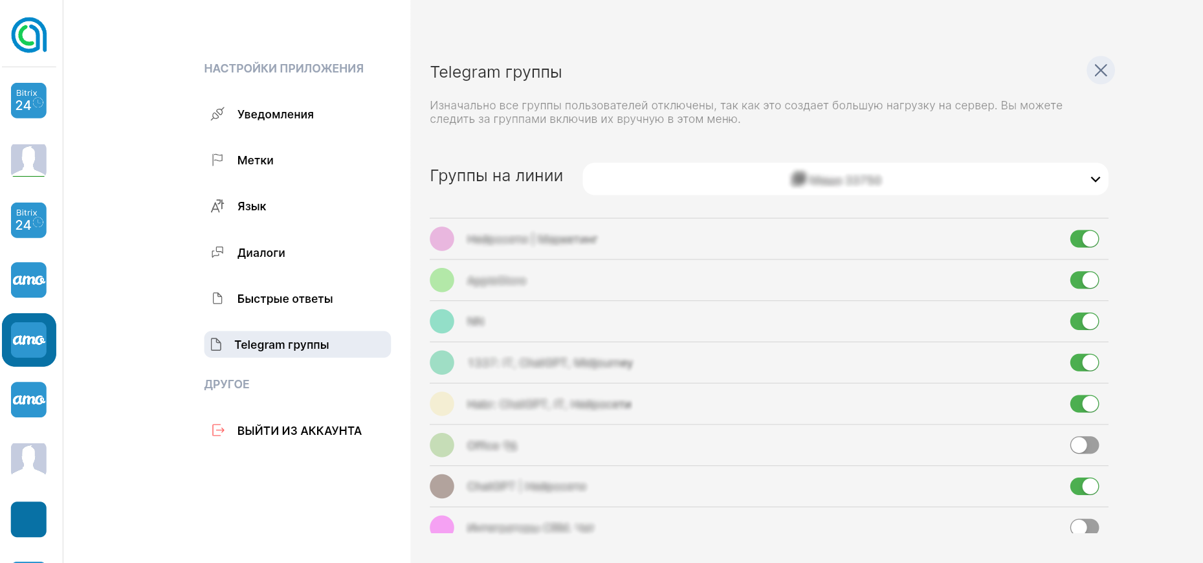Open the Язык language settings

click(251, 206)
